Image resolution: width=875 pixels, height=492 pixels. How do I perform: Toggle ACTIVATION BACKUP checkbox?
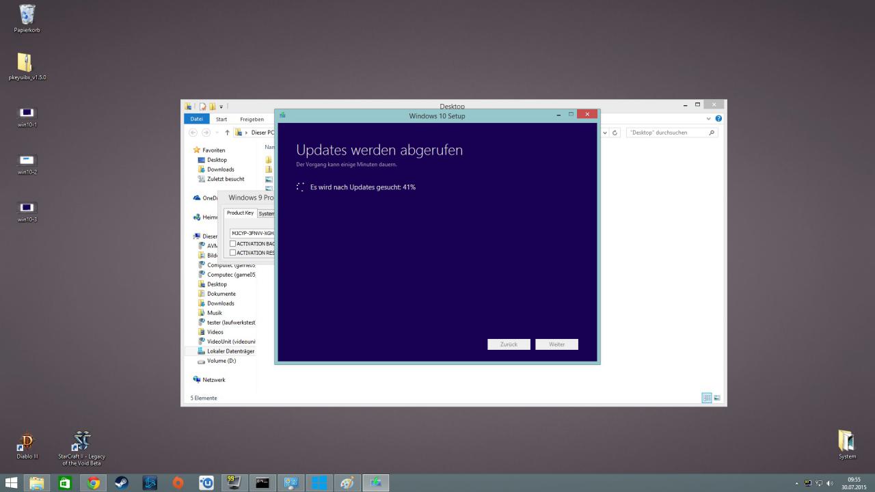(232, 243)
